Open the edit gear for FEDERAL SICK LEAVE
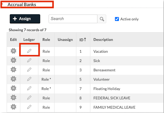164x113 pixels. (13, 97)
